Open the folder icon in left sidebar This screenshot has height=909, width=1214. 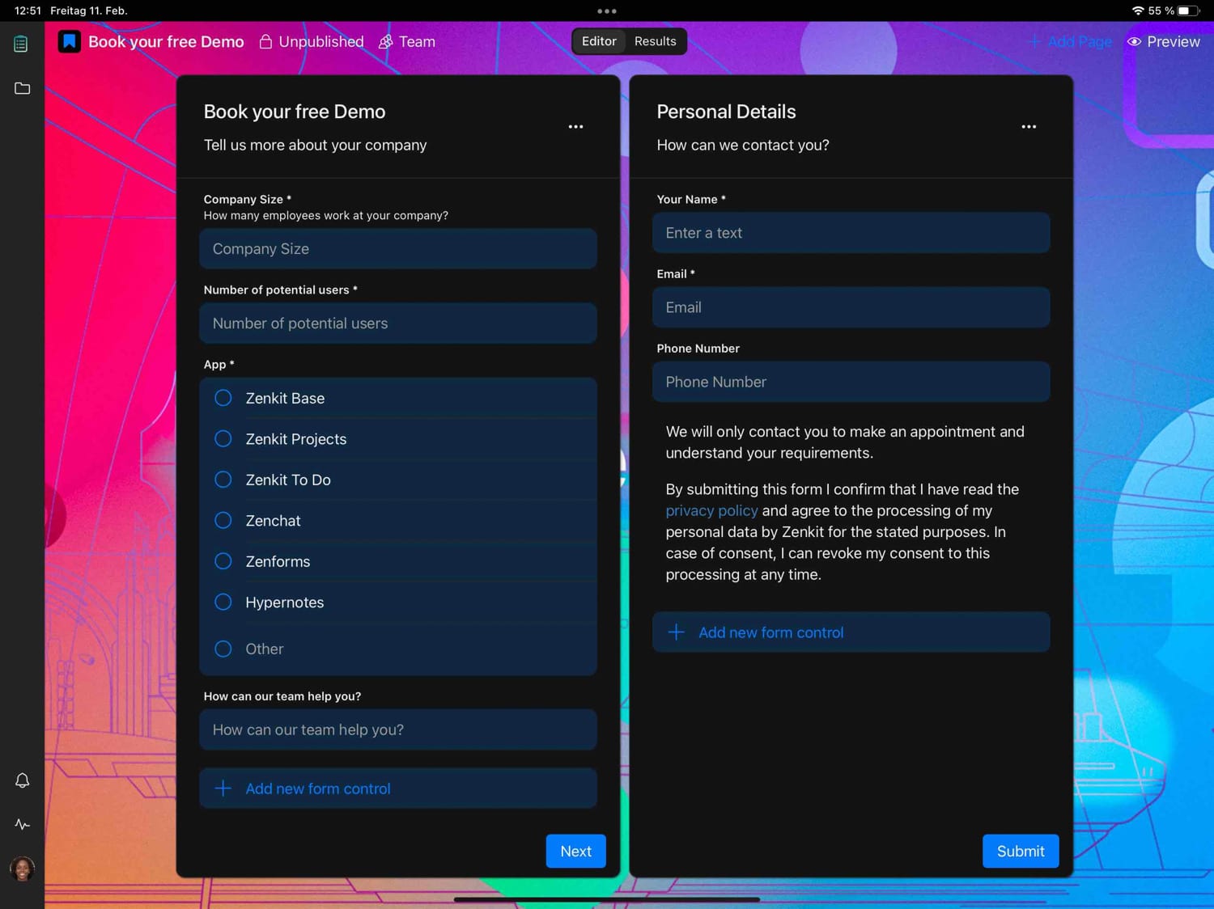(22, 88)
